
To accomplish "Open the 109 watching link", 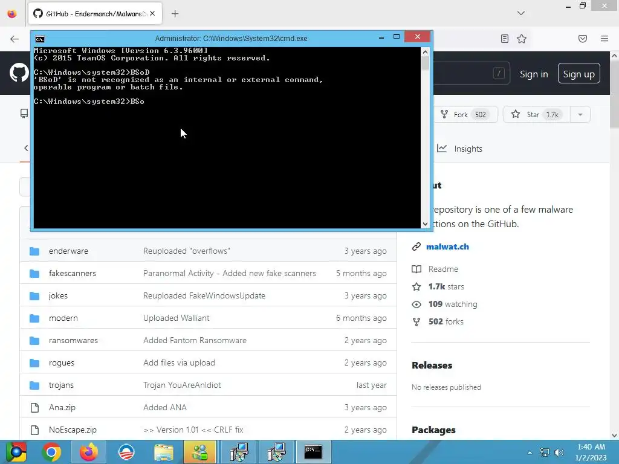I will [453, 304].
